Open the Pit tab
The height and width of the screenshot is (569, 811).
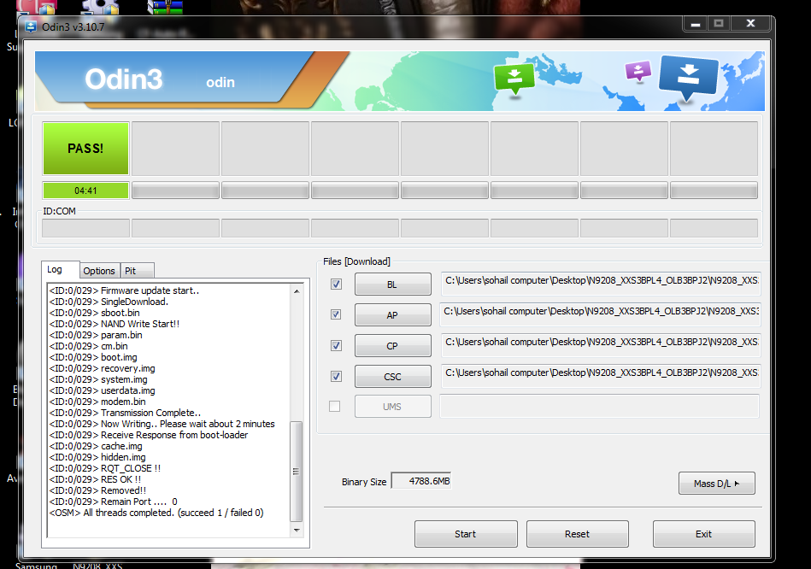[x=137, y=271]
